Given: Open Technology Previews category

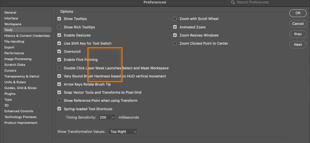Looking at the screenshot, I should [20, 117].
